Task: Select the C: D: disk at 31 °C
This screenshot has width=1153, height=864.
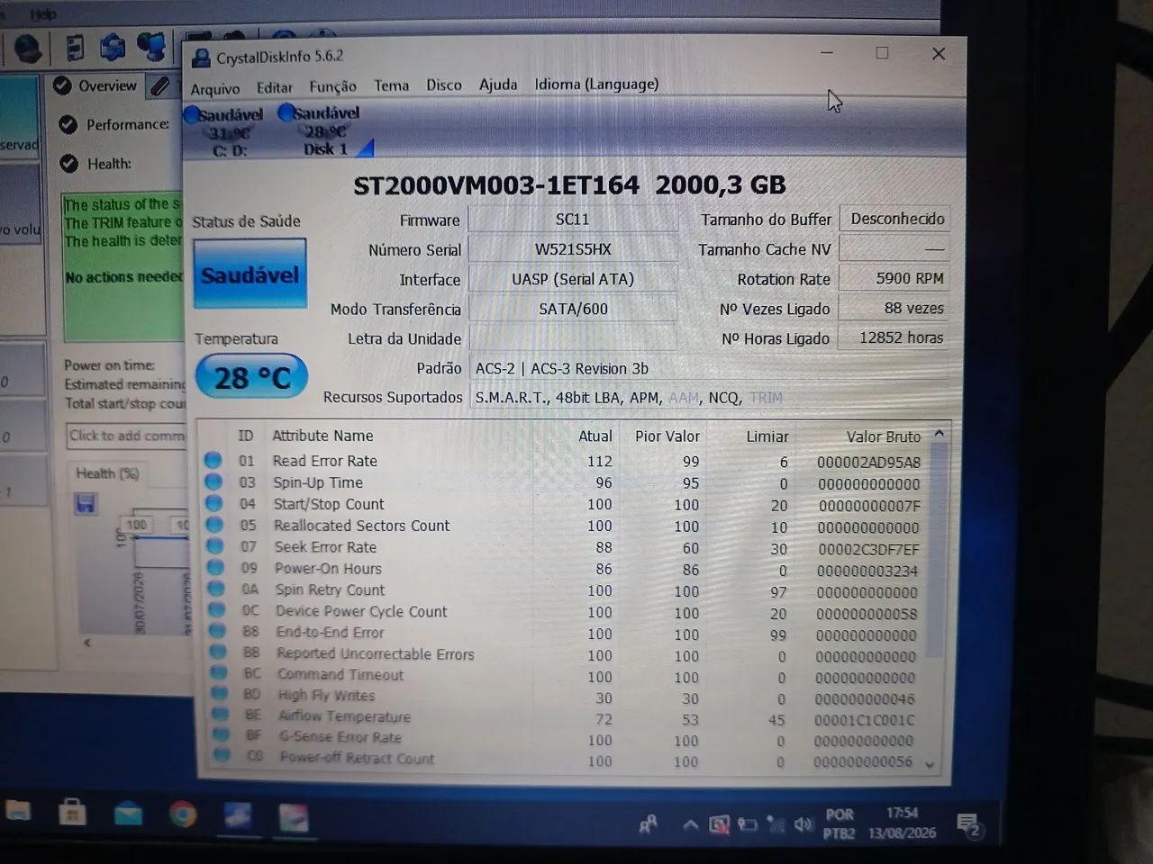Action: coord(225,131)
